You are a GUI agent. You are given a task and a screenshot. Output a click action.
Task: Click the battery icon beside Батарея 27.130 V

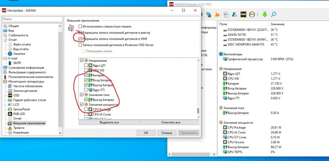[225, 84]
